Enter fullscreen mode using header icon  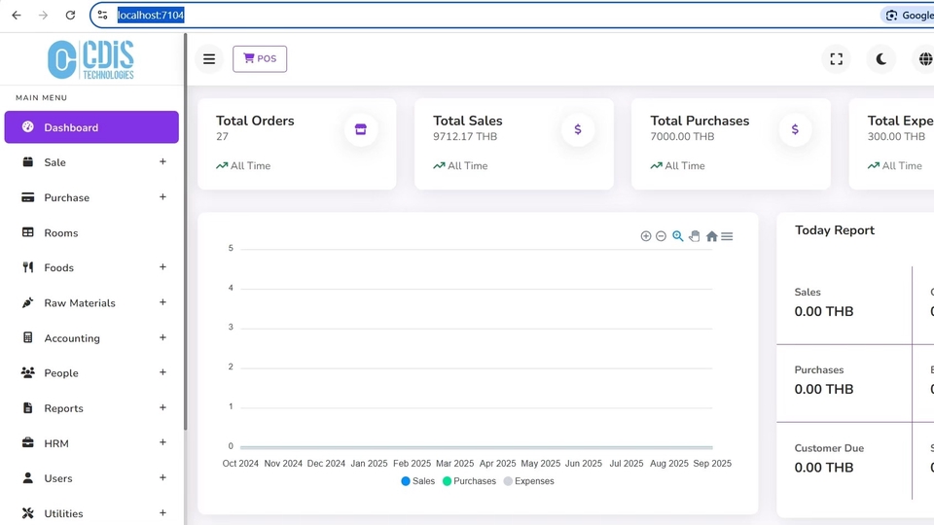click(x=836, y=59)
